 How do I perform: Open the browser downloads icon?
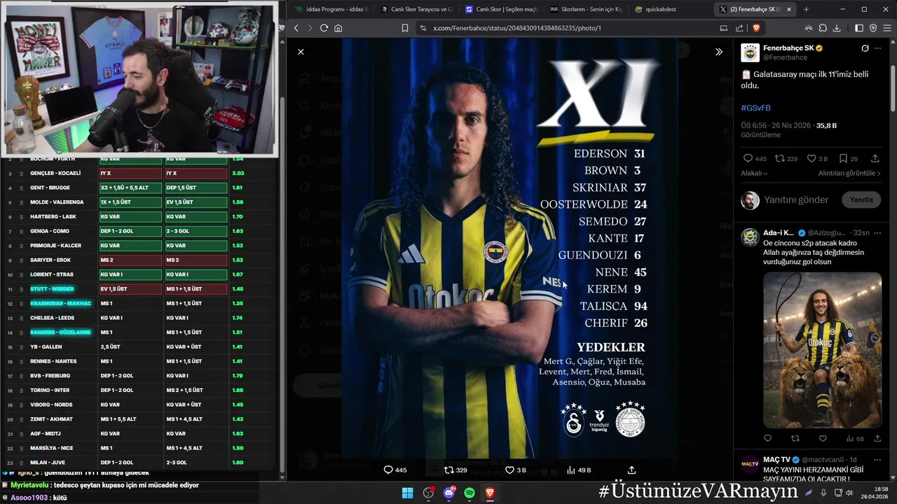click(836, 28)
